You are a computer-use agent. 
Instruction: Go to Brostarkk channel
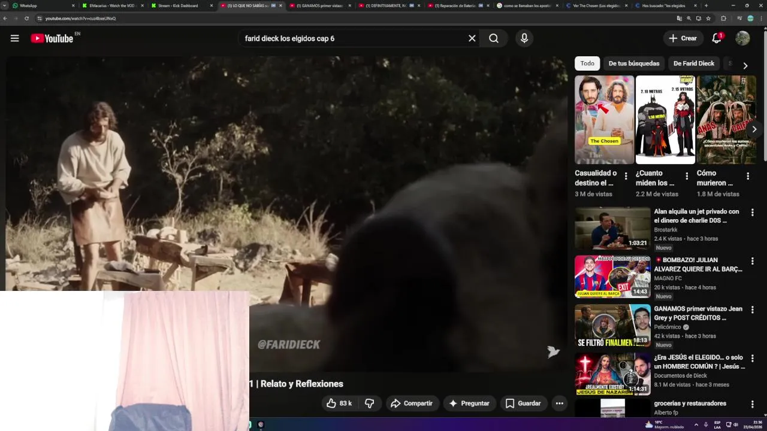point(665,230)
